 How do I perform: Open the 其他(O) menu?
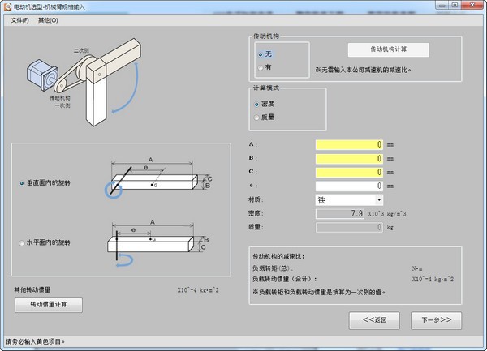tap(48, 20)
